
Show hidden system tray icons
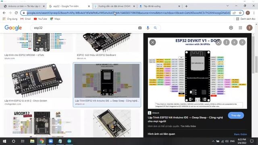[213, 141]
